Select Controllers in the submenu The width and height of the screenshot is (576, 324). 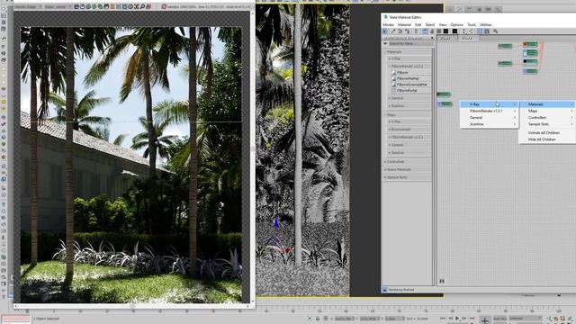pyautogui.click(x=547, y=118)
